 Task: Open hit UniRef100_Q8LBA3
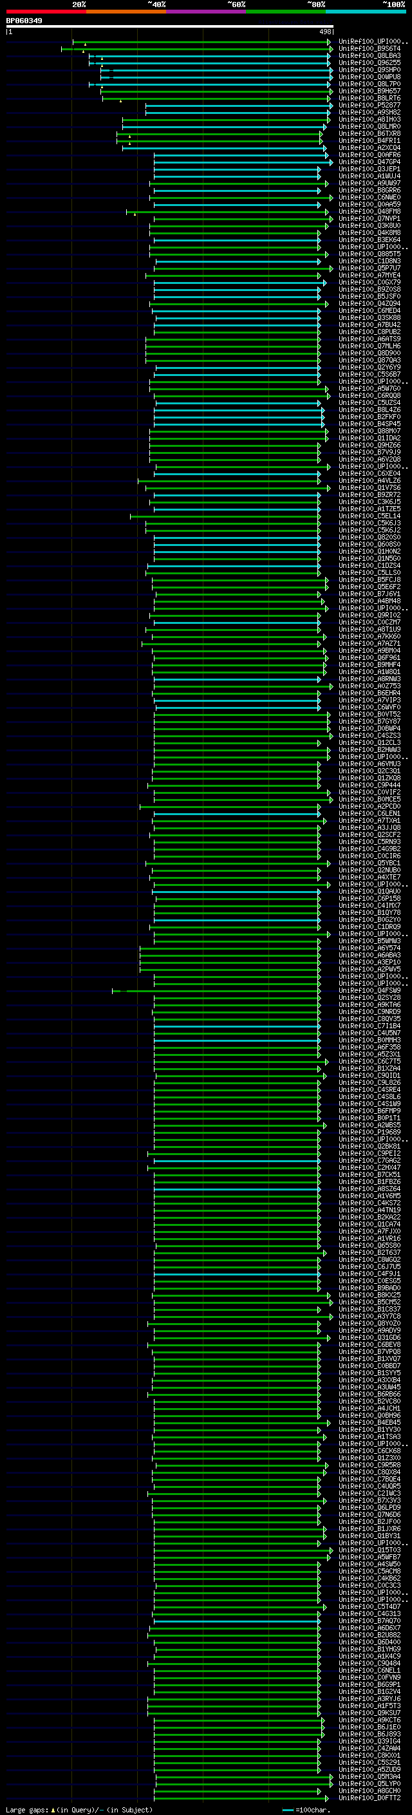point(370,57)
